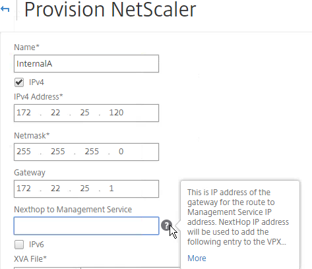
Task: Click the Name field containing InternalA
Action: [x=86, y=64]
